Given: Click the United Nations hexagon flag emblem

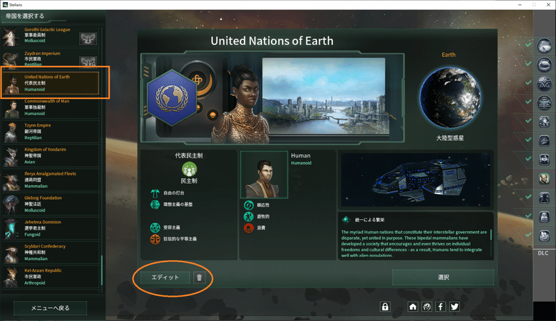Looking at the screenshot, I should 172,98.
